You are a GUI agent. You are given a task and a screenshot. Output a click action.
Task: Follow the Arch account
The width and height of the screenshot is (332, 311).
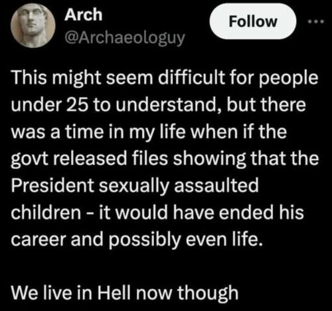coord(252,21)
